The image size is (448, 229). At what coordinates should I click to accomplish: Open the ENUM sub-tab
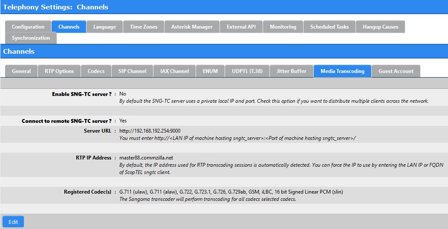(210, 71)
